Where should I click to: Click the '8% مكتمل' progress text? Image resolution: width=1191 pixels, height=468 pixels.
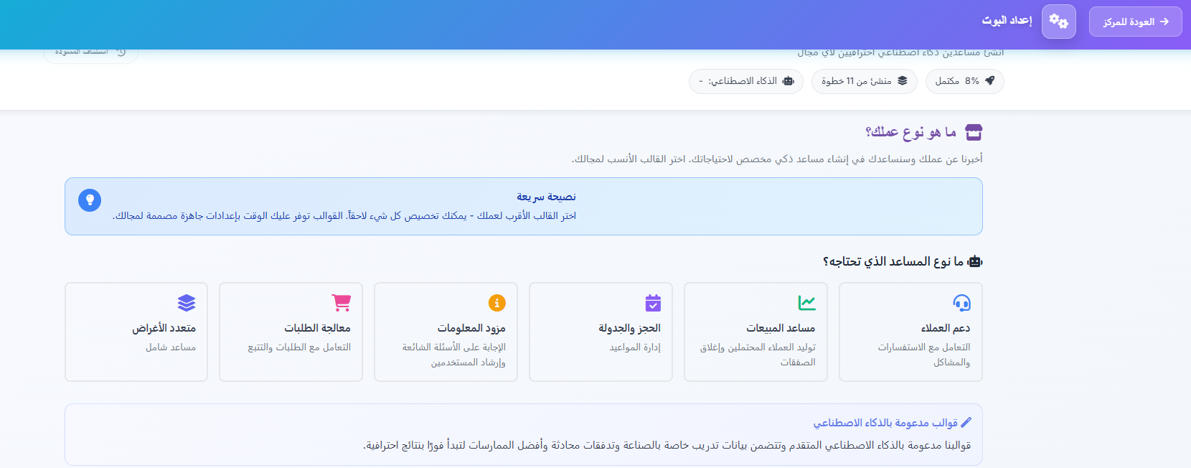point(957,81)
